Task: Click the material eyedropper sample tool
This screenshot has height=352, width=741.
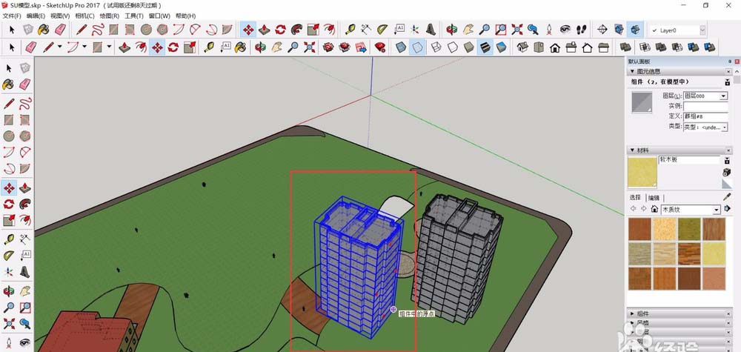Action: [x=727, y=197]
